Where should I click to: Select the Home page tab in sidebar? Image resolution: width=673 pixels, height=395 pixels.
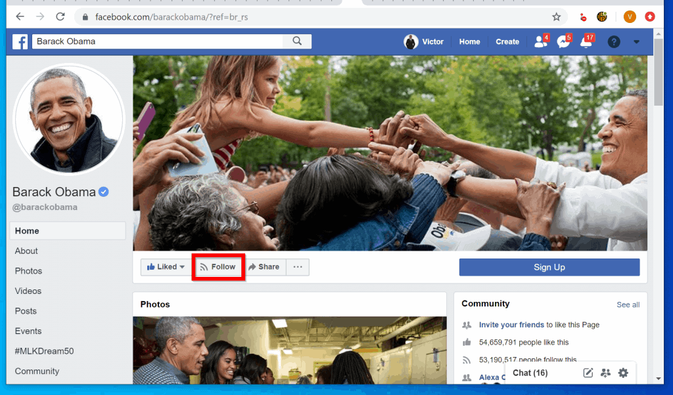tap(68, 230)
